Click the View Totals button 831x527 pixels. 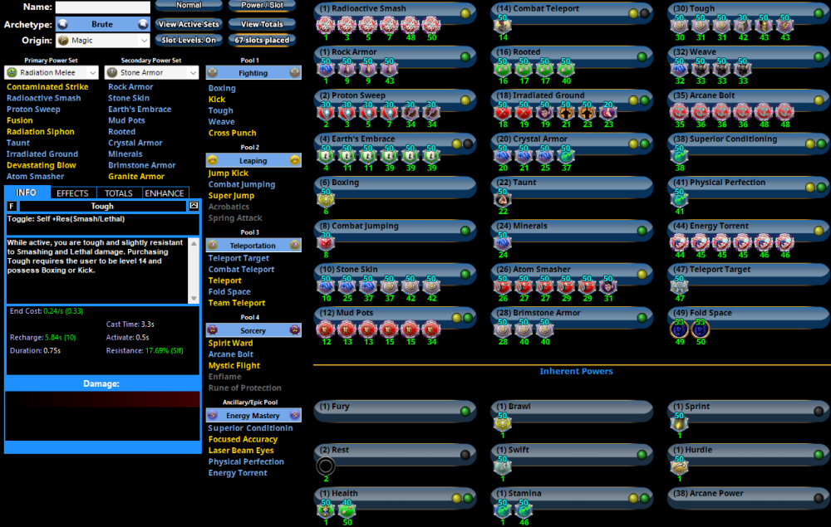[262, 24]
